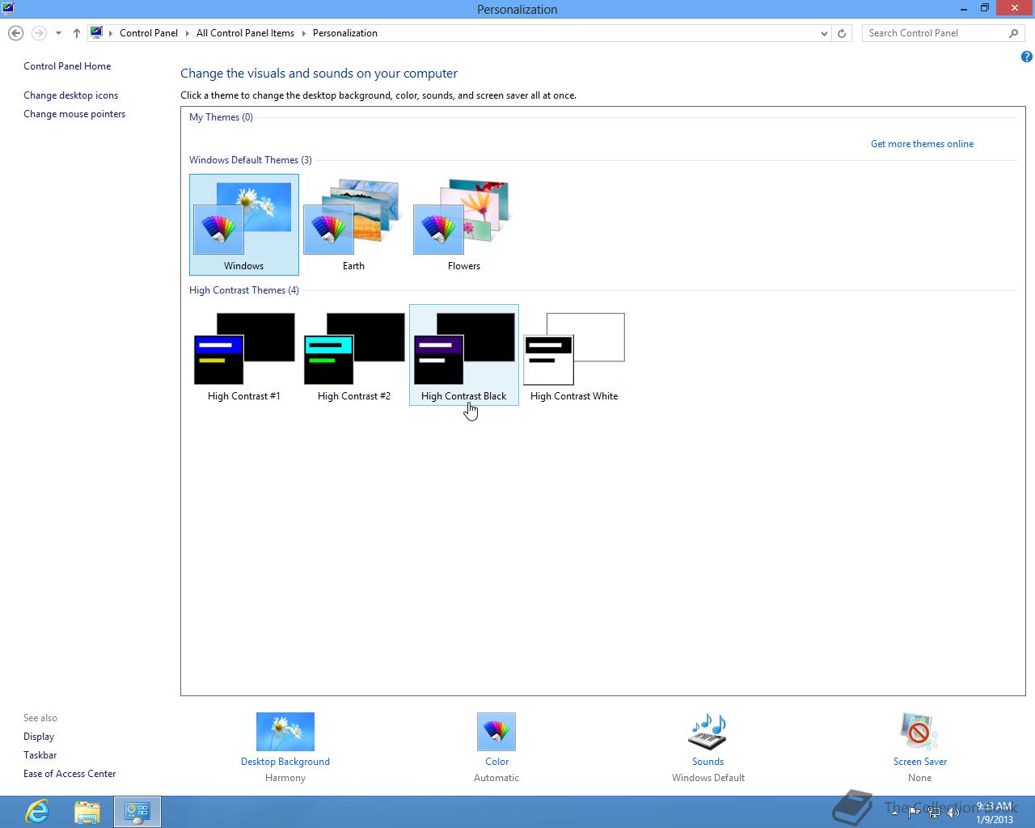Open the recent locations dropdown arrow
This screenshot has height=828, width=1035.
(58, 33)
